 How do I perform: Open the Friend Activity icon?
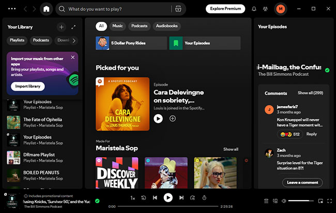265,9
